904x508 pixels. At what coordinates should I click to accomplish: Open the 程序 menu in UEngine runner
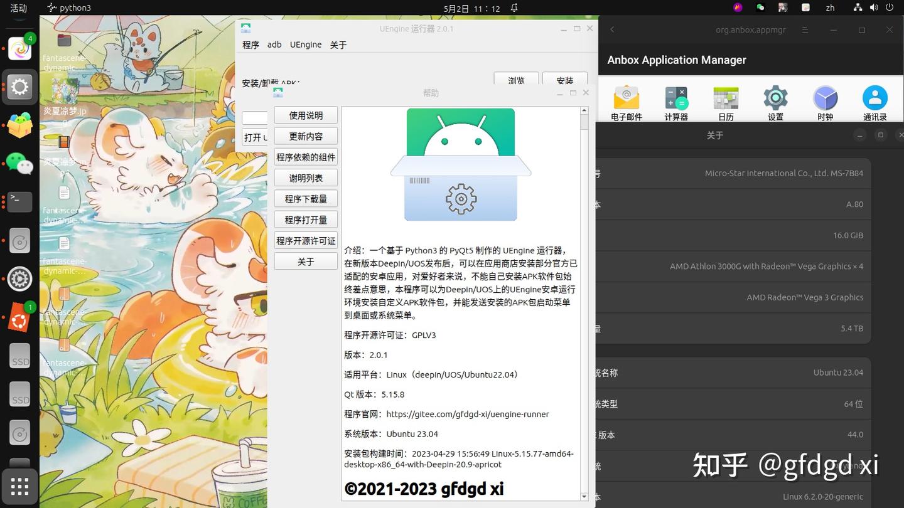tap(250, 45)
